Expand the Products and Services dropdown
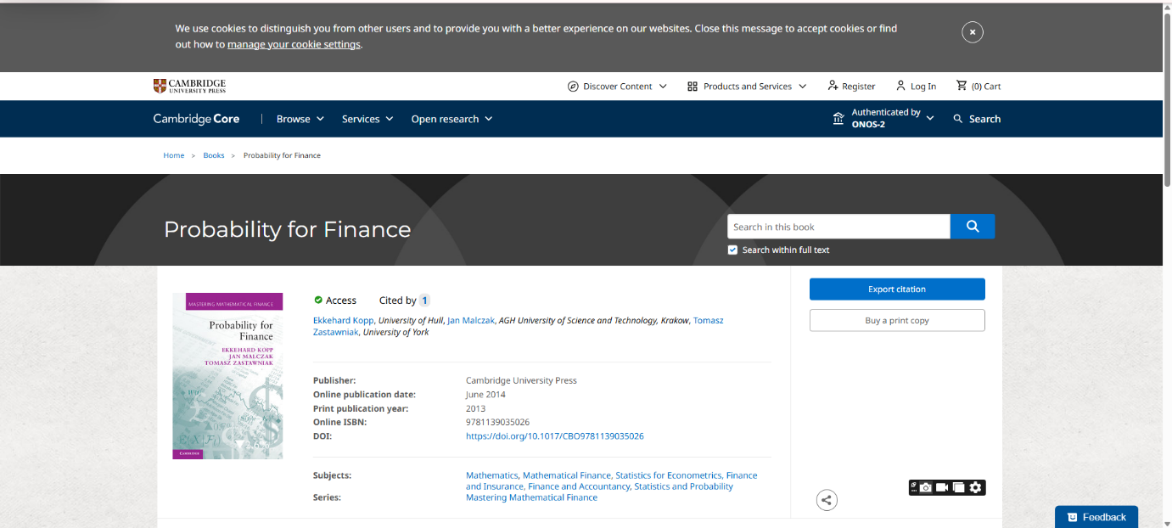This screenshot has width=1172, height=528. pyautogui.click(x=747, y=86)
